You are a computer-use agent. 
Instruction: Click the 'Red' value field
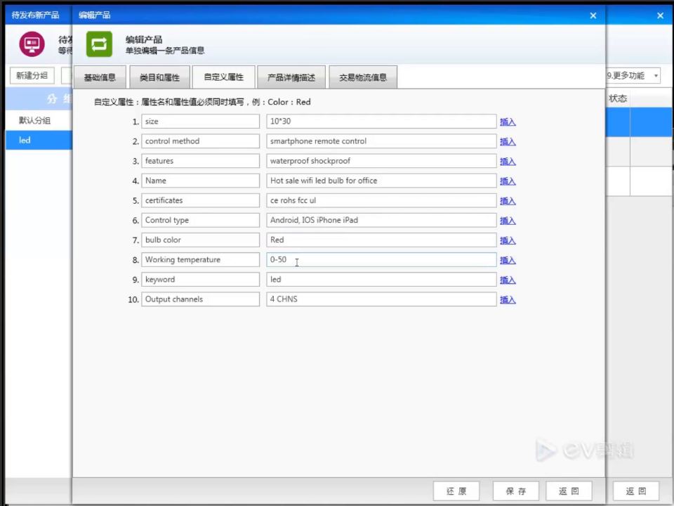click(381, 240)
